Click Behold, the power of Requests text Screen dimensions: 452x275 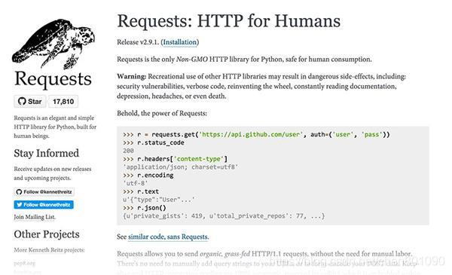pyautogui.click(x=162, y=113)
